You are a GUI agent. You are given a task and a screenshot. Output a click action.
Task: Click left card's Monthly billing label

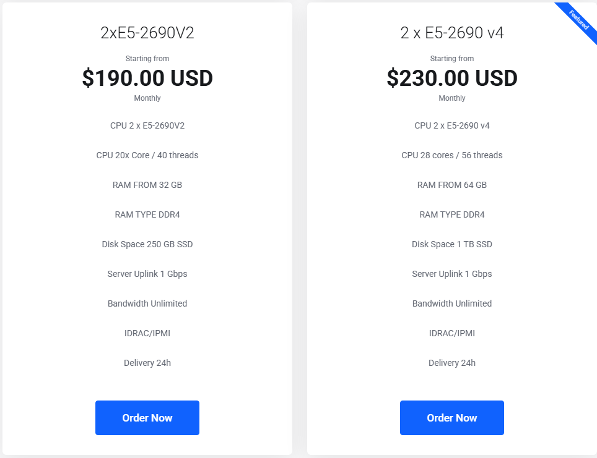coord(147,98)
